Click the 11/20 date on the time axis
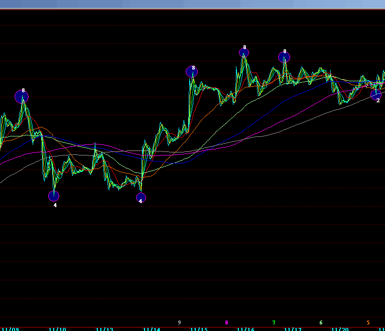Viewport: 385px width, 331px height. click(340, 329)
